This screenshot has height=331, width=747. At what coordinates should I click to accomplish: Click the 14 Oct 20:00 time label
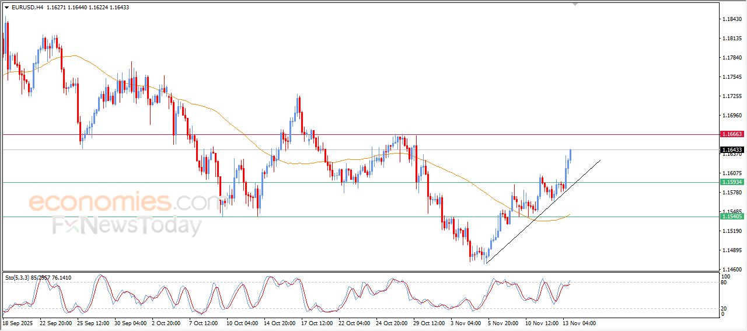281,323
